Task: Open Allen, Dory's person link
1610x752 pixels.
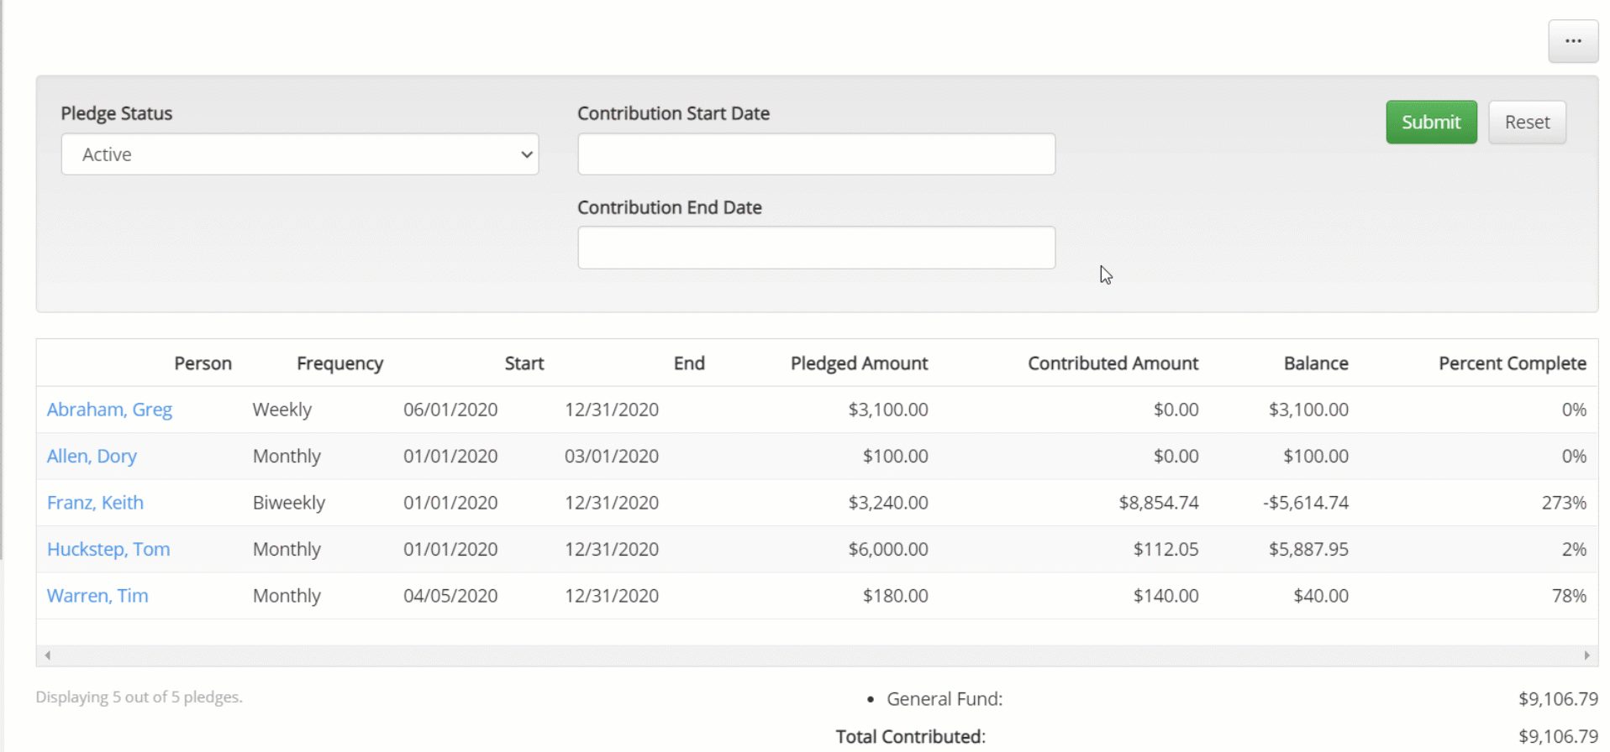Action: pyautogui.click(x=92, y=457)
